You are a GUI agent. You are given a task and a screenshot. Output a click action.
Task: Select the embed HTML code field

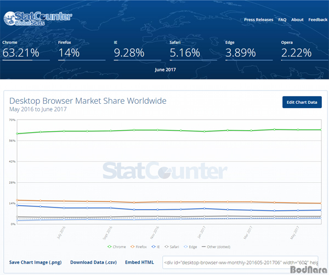coord(240,262)
